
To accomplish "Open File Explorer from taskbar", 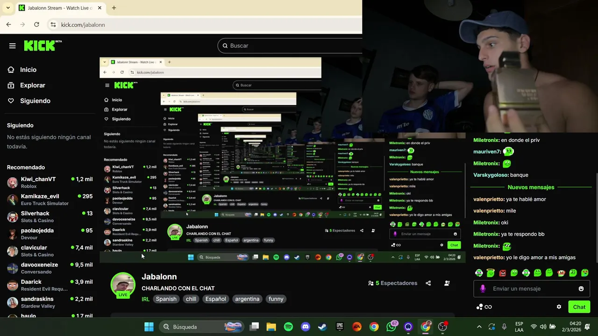I will pos(271,327).
